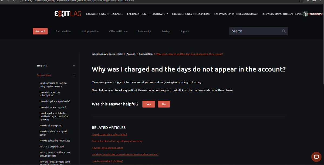Mark answer helpful with Yes
Screen dimensions: 324x165
click(x=148, y=104)
